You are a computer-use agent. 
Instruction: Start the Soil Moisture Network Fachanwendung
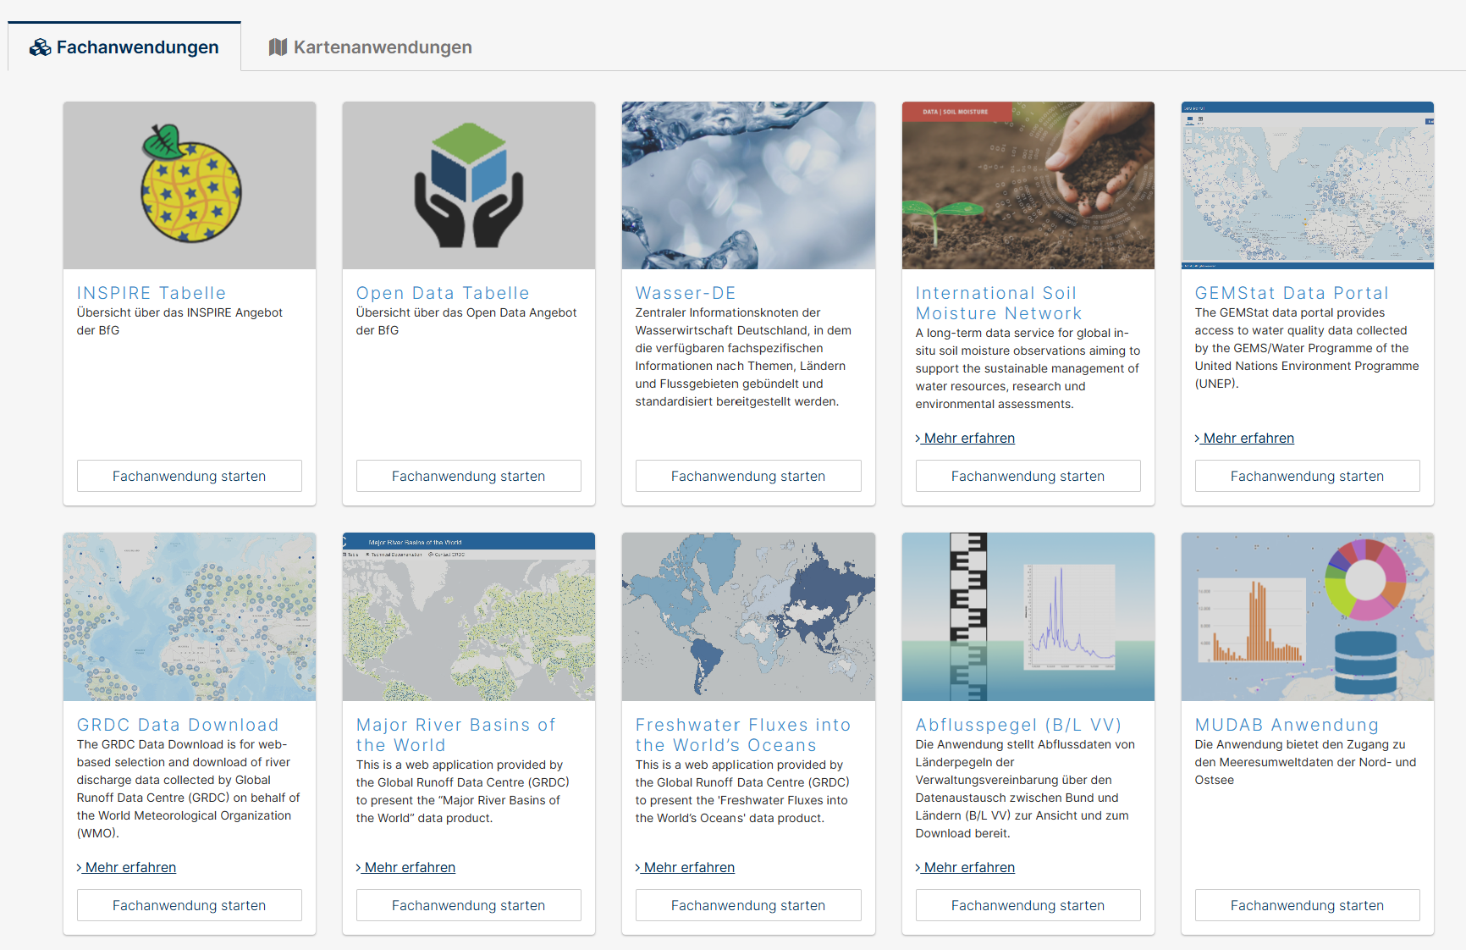point(1028,476)
